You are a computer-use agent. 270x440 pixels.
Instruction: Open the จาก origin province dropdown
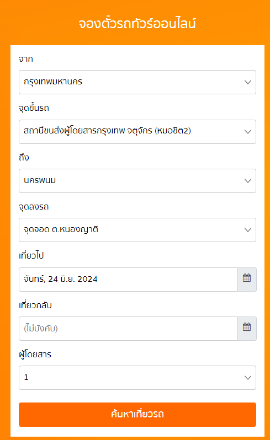click(x=137, y=82)
